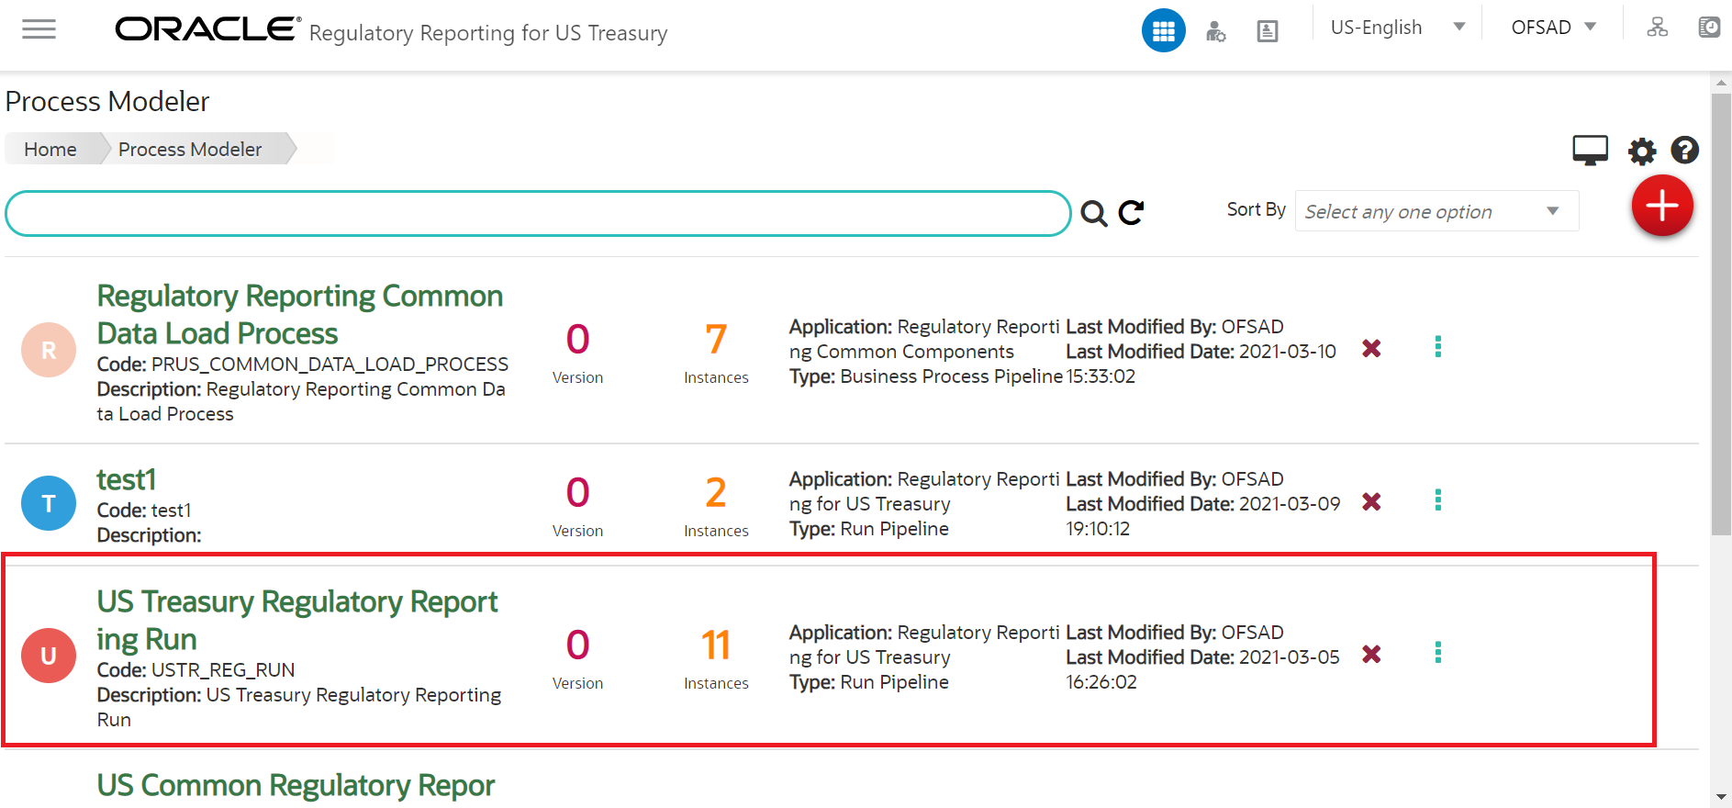Click into the process search field
The height and width of the screenshot is (808, 1732).
click(538, 213)
